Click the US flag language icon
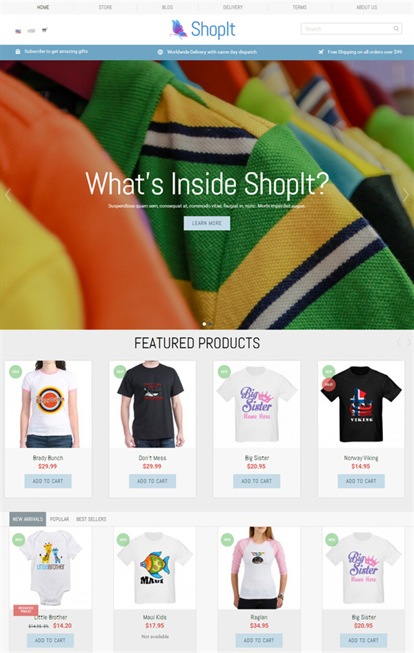The width and height of the screenshot is (414, 653). [18, 31]
